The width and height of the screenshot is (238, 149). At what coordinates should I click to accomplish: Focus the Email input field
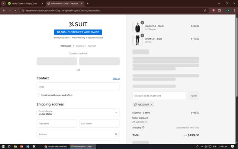78,87
